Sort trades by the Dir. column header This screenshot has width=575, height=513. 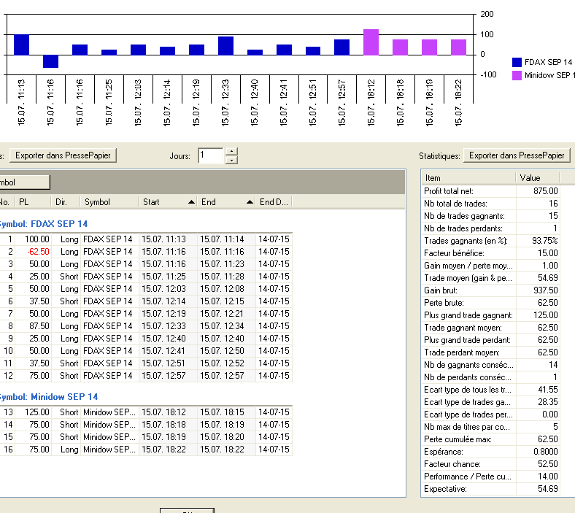pos(66,202)
